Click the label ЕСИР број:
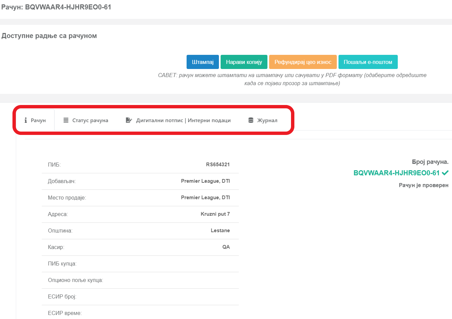The image size is (452, 319). [62, 297]
